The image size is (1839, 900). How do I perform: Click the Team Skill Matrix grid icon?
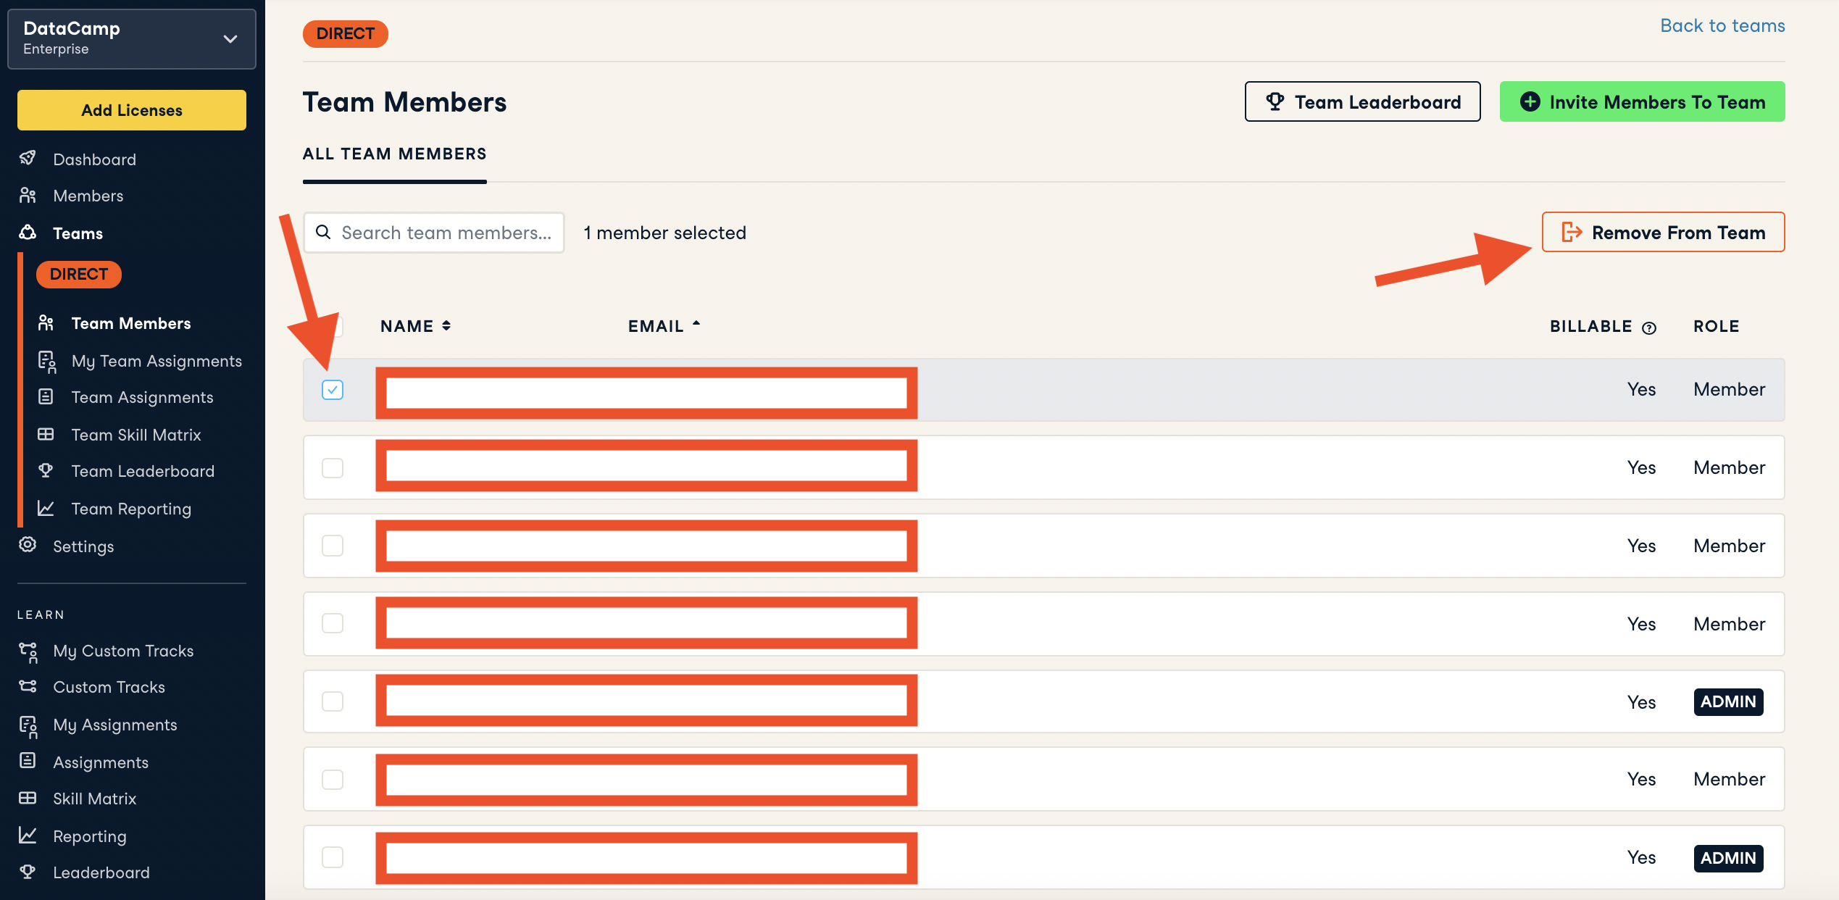[x=46, y=435]
